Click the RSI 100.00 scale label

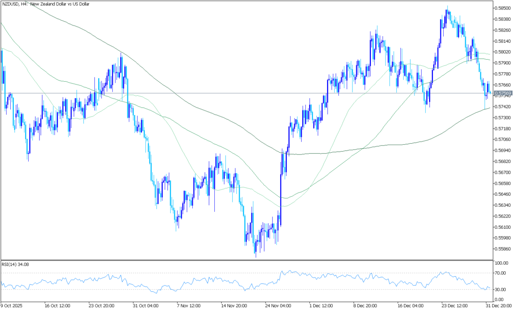point(502,263)
